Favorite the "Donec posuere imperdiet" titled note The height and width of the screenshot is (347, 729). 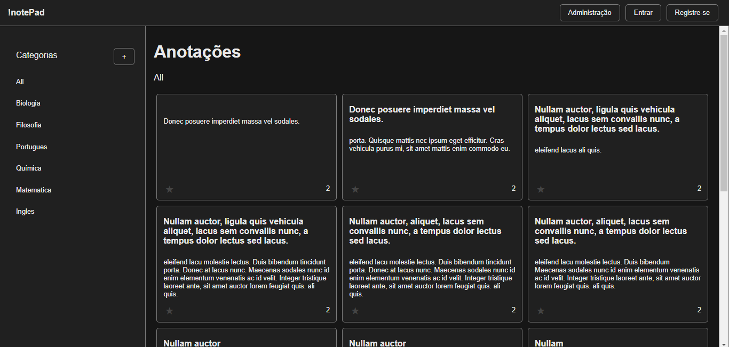pyautogui.click(x=355, y=189)
